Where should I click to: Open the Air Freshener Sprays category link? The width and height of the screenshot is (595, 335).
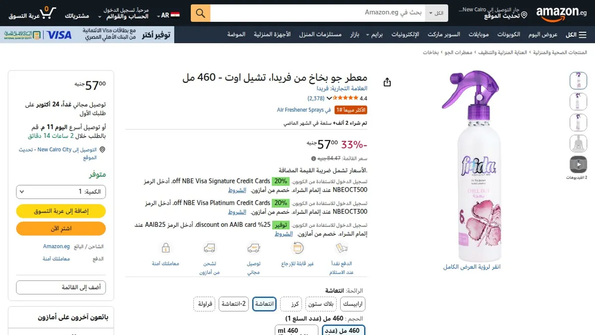coord(300,110)
